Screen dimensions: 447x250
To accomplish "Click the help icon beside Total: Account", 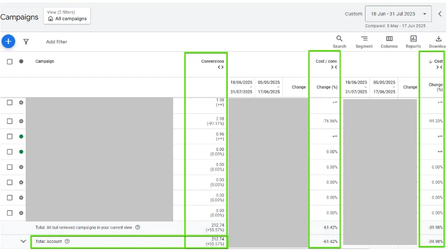I will 67,241.
